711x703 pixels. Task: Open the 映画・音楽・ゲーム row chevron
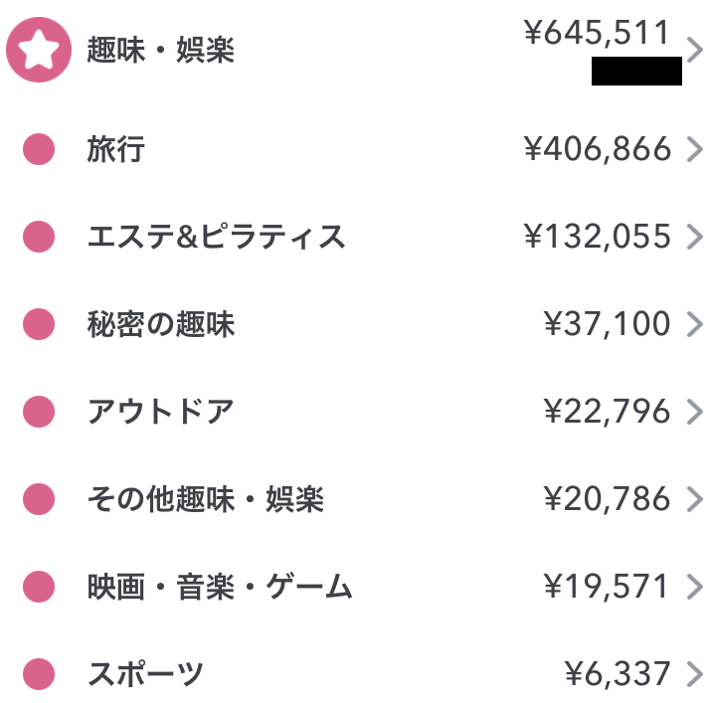(x=695, y=587)
